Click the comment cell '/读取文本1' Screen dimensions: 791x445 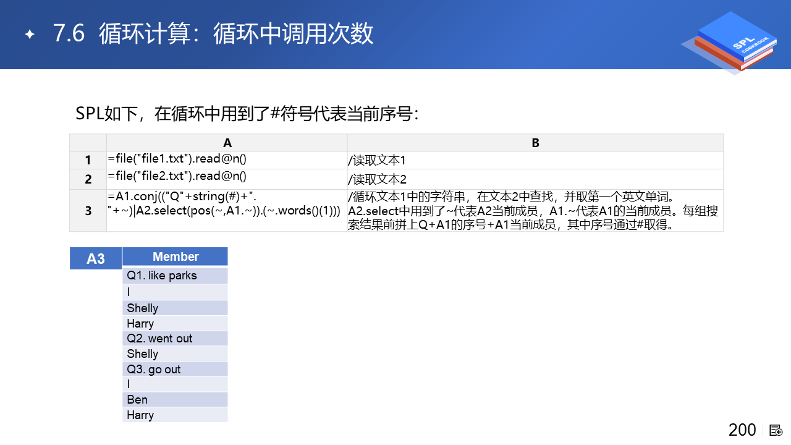click(x=535, y=161)
